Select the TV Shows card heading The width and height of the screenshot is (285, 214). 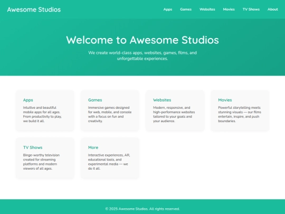pos(33,147)
